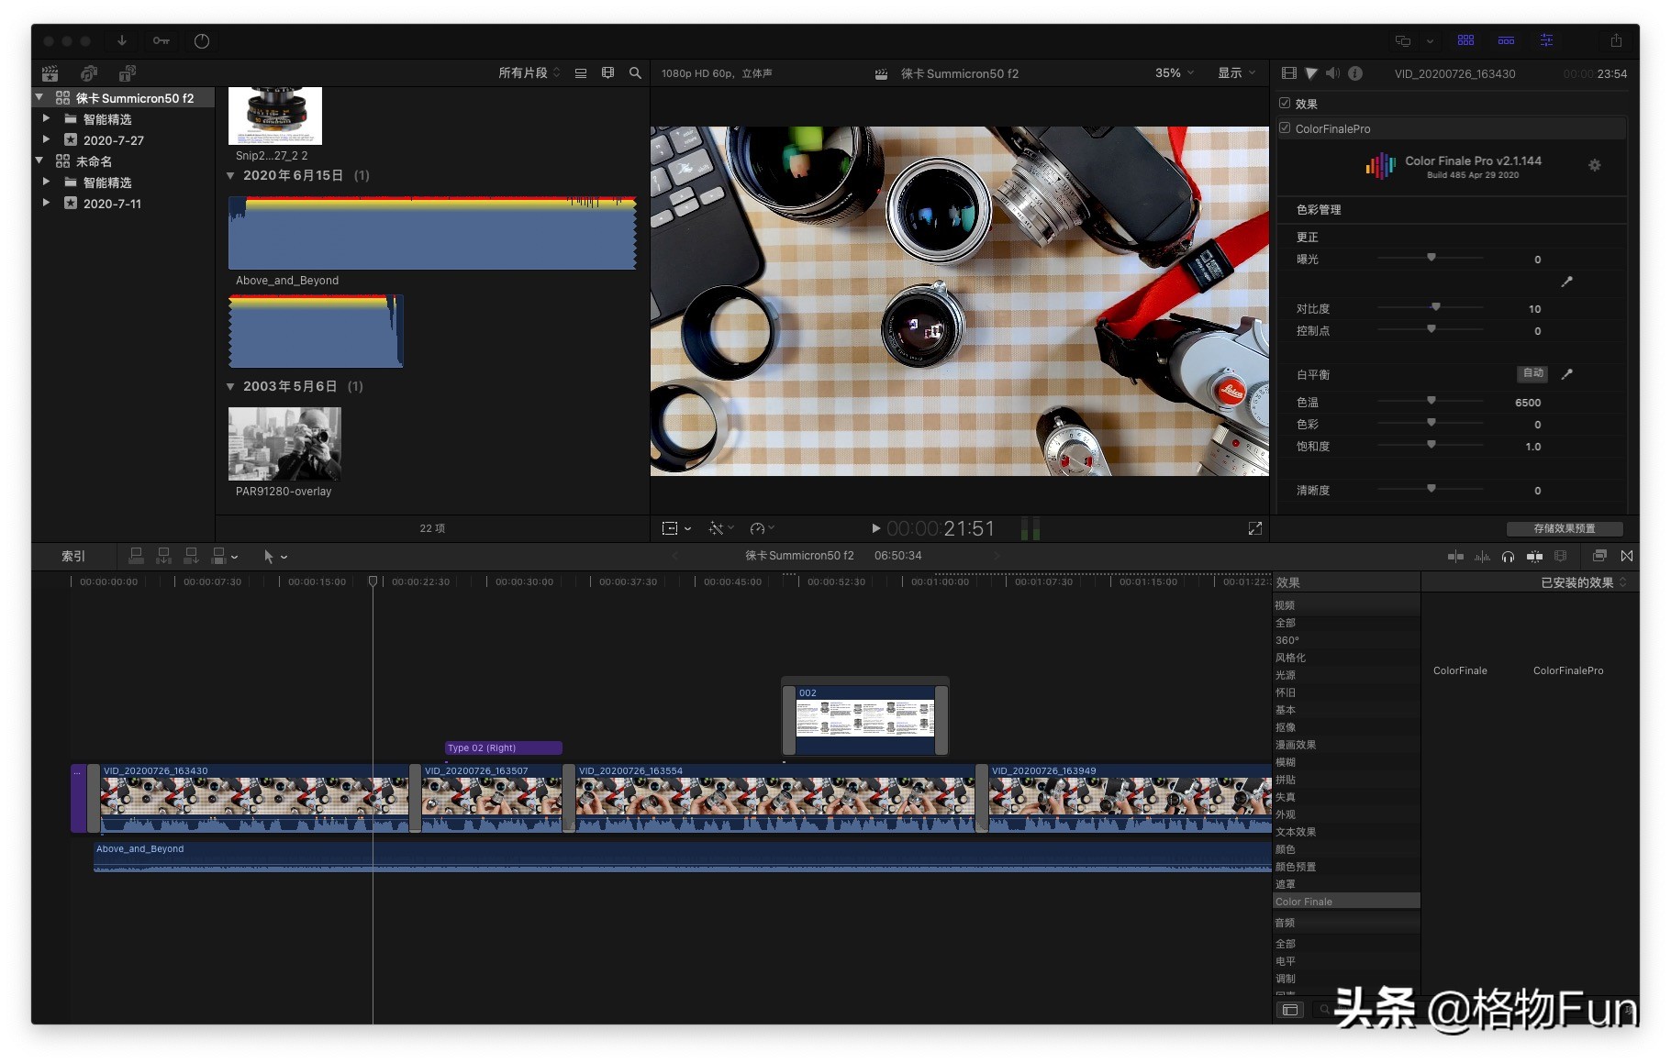Image resolution: width=1671 pixels, height=1063 pixels.
Task: Click the search magnifier in browser
Action: (x=635, y=73)
